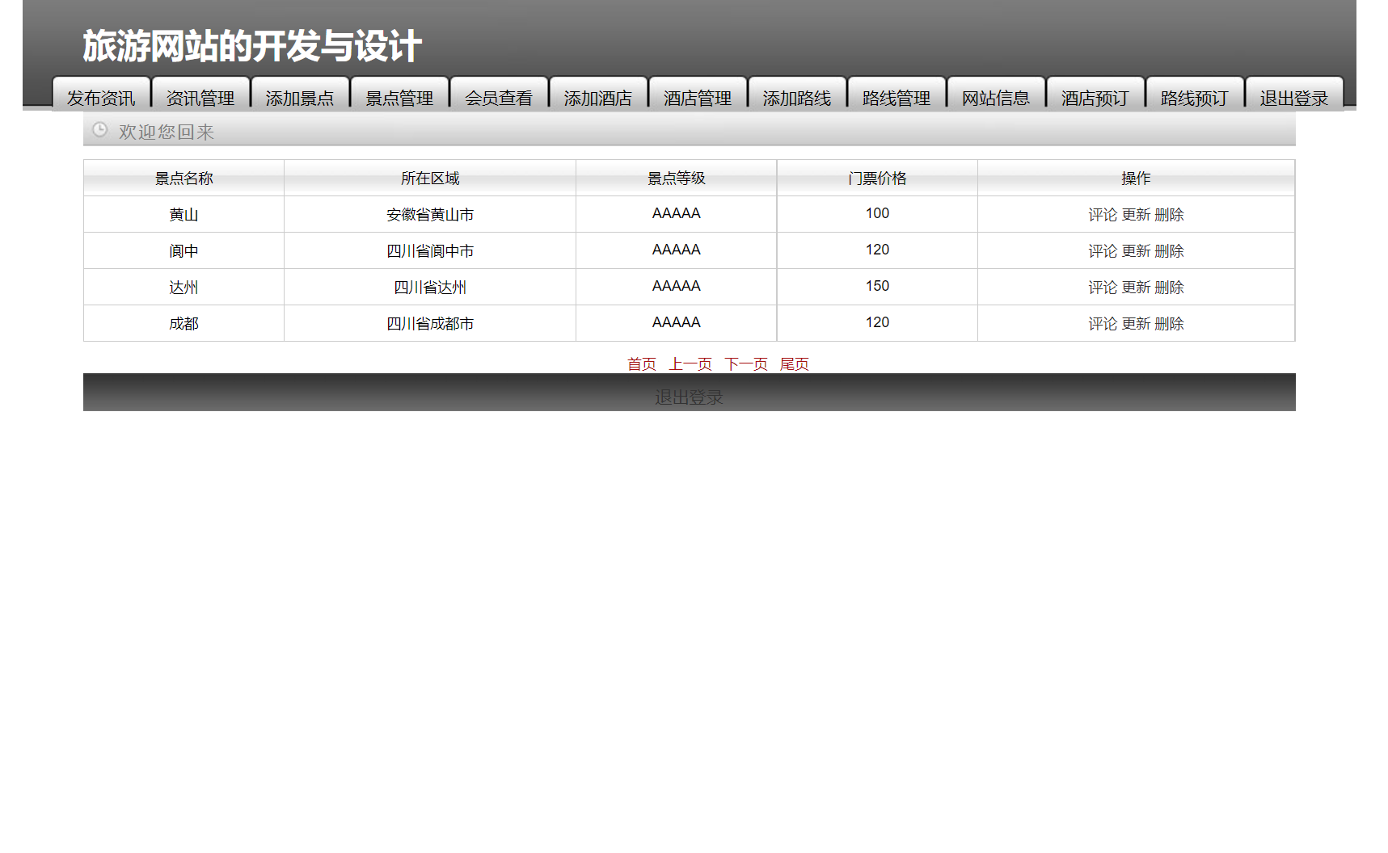Click the 所在区域 column header
This screenshot has height=853, width=1388.
pos(430,179)
